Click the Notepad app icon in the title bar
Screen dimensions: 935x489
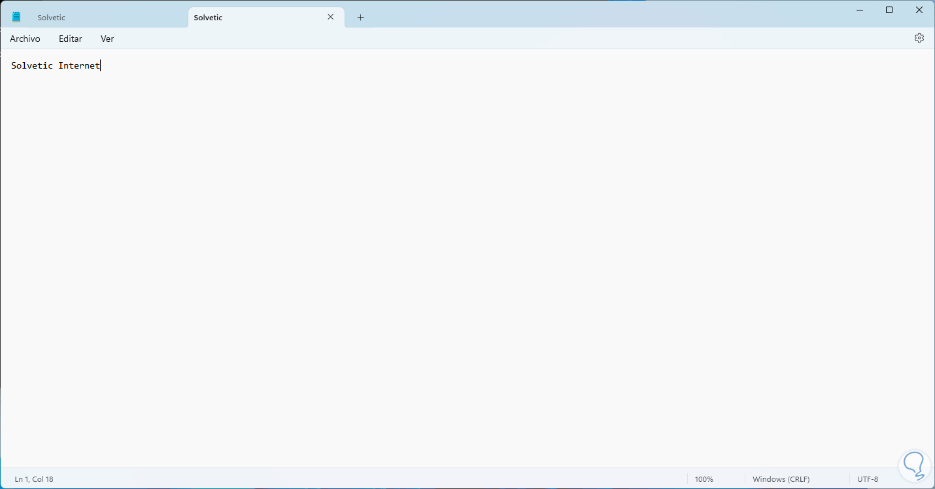pos(16,16)
